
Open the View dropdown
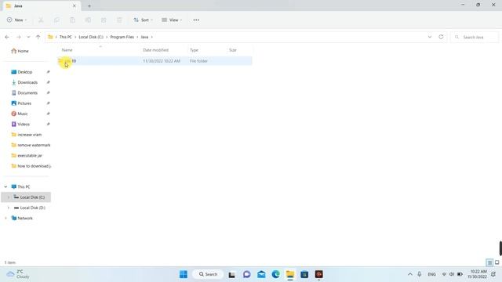[172, 20]
